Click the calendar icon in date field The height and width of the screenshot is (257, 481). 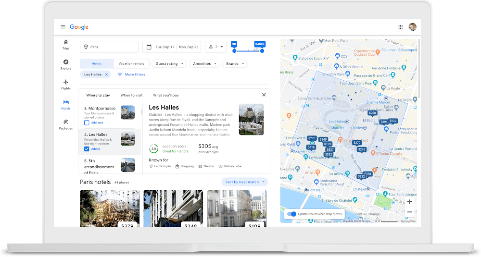point(149,47)
